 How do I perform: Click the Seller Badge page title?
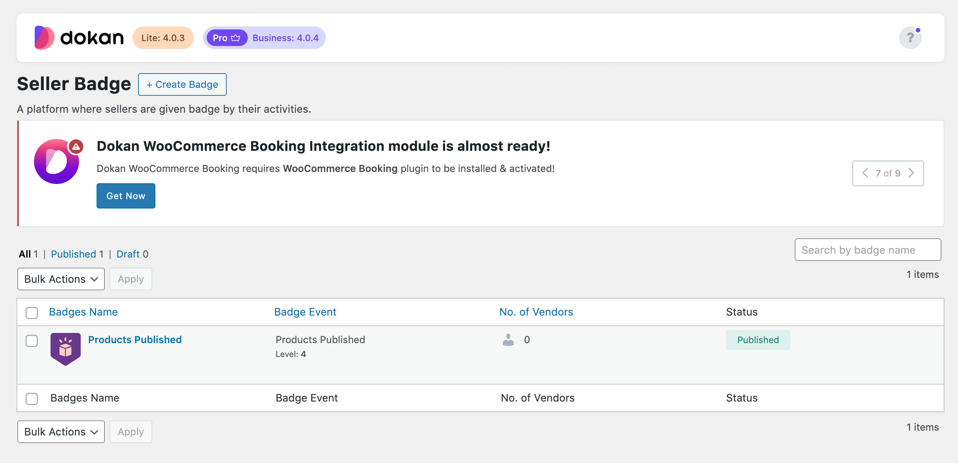click(x=74, y=84)
